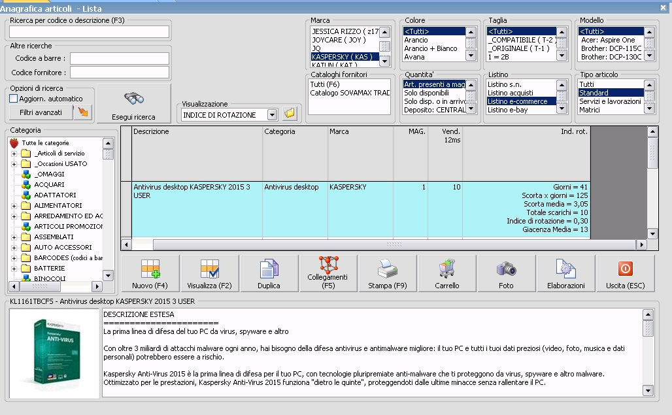
Task: Open the Visualizzazione dropdown list
Action: (272, 115)
